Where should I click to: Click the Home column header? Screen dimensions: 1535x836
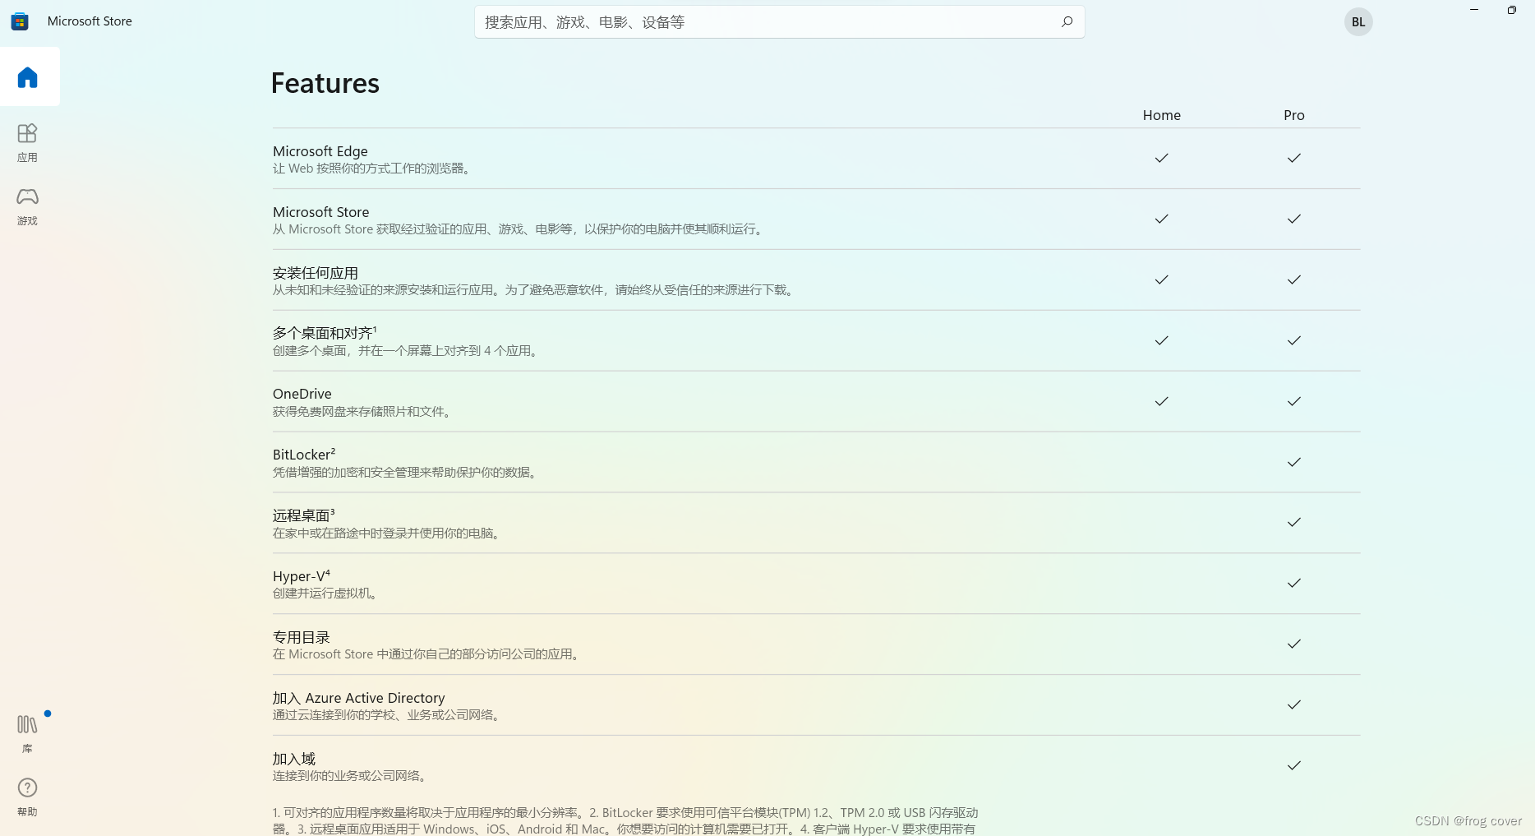coord(1161,115)
